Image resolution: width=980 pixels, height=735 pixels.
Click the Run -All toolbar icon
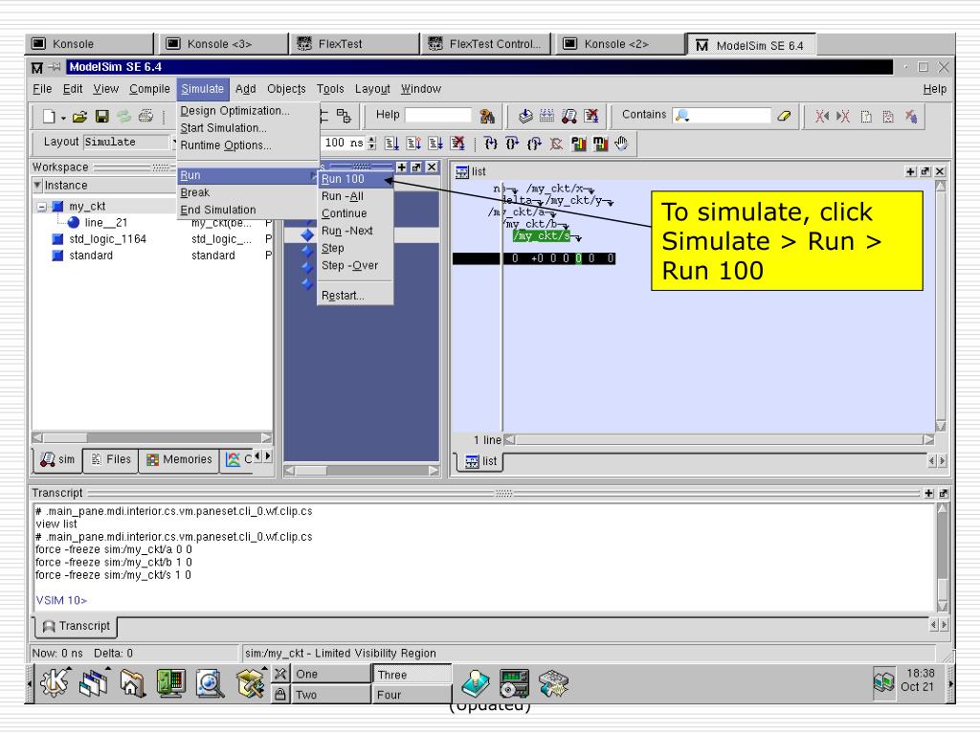[435, 144]
